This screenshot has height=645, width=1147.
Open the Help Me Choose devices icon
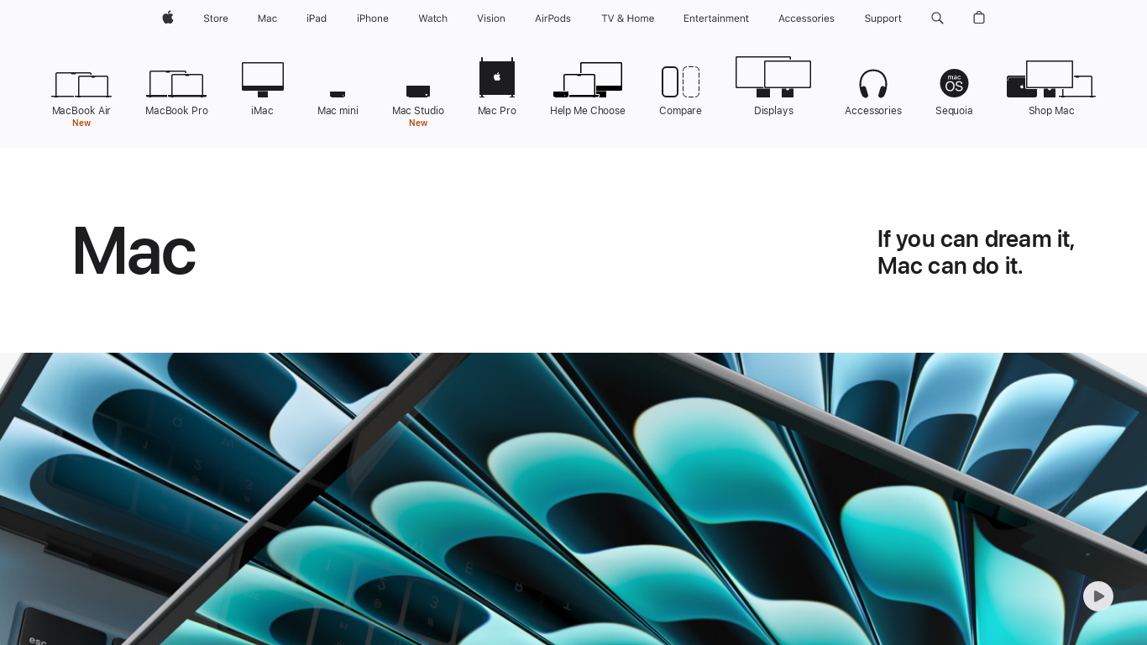[588, 80]
